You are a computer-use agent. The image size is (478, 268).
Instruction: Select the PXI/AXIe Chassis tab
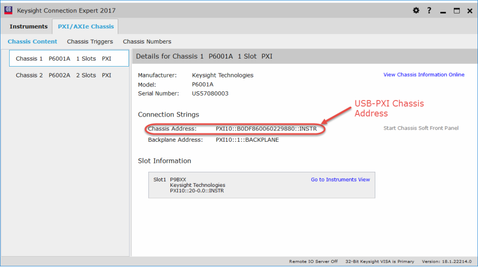(x=85, y=26)
